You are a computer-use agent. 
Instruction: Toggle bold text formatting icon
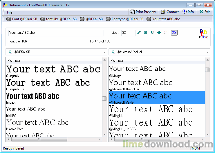click(146, 33)
